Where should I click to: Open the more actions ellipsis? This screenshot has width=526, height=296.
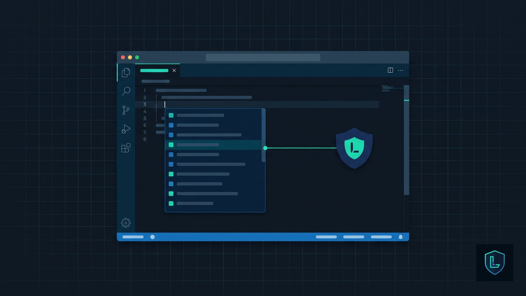point(400,70)
